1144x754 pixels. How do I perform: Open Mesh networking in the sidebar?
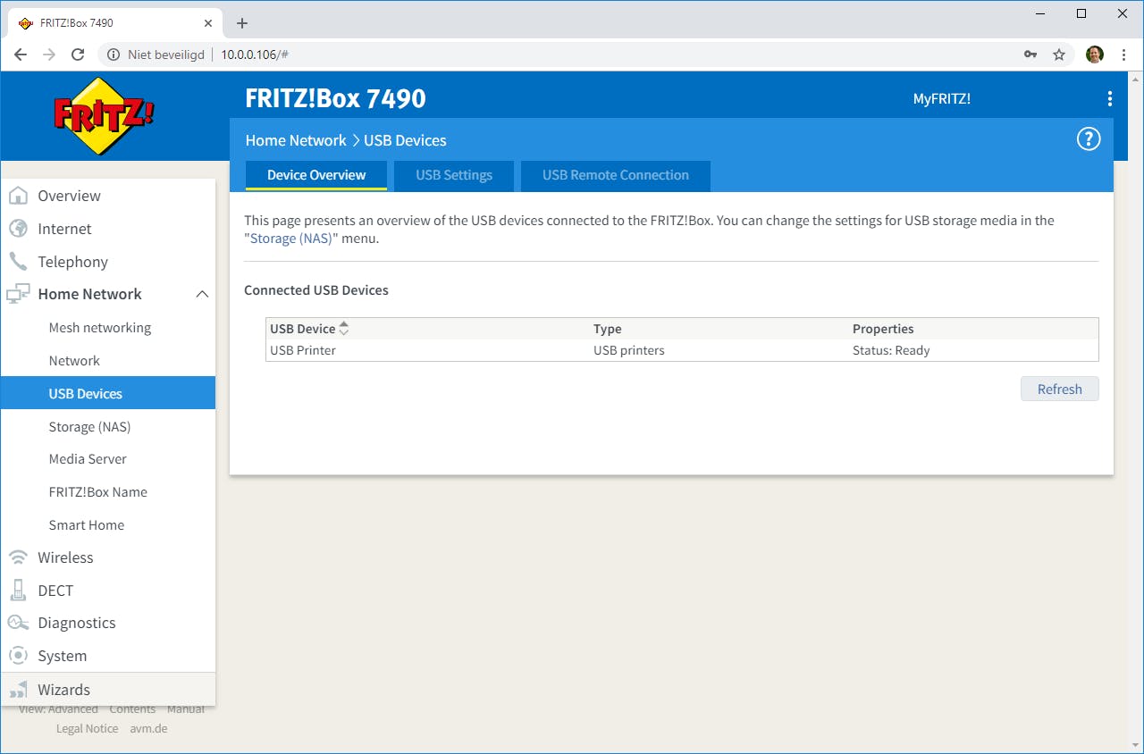click(100, 328)
